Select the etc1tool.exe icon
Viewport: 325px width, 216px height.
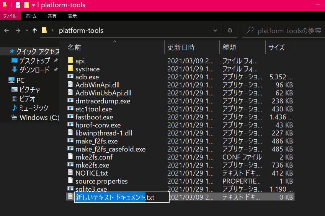70,108
